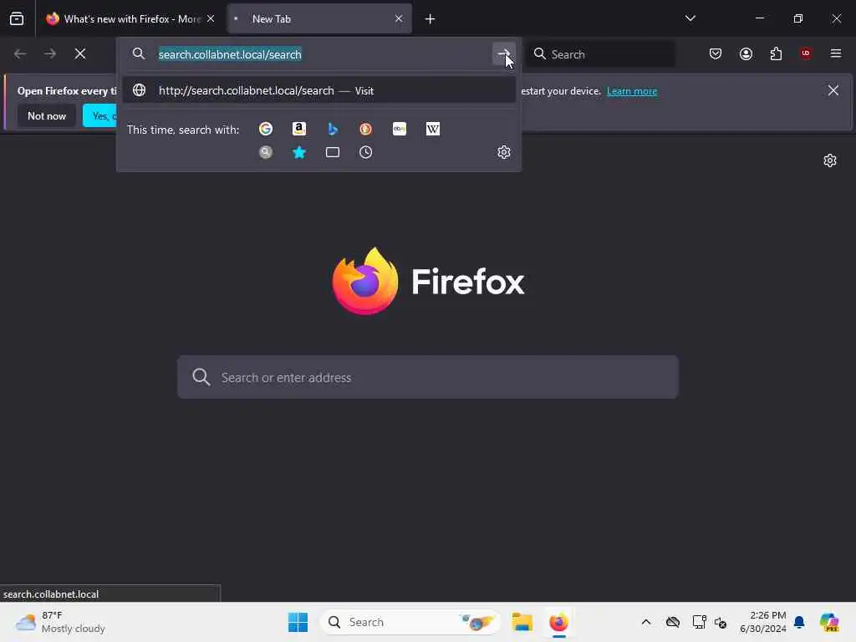Viewport: 856px width, 642px height.
Task: Search this time with Google
Action: [x=266, y=129]
